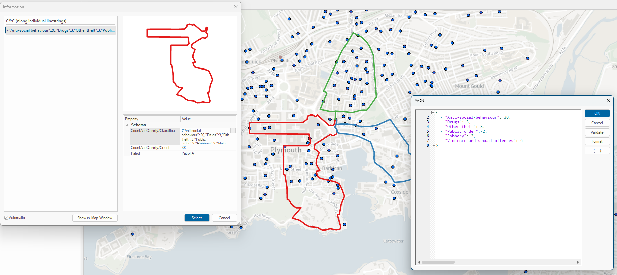This screenshot has height=275, width=617.
Task: Click the JSON editor scroll right arrow
Action: 578,262
